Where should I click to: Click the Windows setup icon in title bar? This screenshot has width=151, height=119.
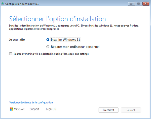(3, 4)
